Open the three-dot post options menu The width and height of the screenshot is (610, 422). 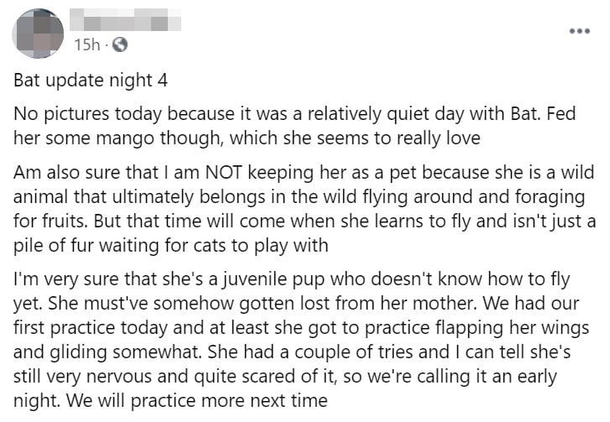point(579,31)
